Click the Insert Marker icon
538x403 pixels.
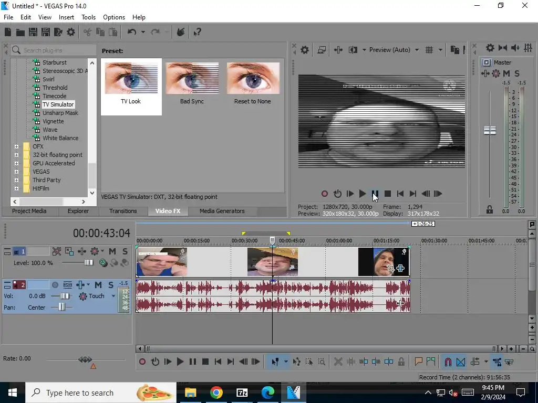coord(418,362)
